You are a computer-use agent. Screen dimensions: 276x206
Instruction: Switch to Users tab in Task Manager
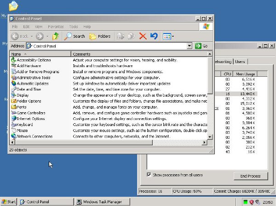[240, 62]
